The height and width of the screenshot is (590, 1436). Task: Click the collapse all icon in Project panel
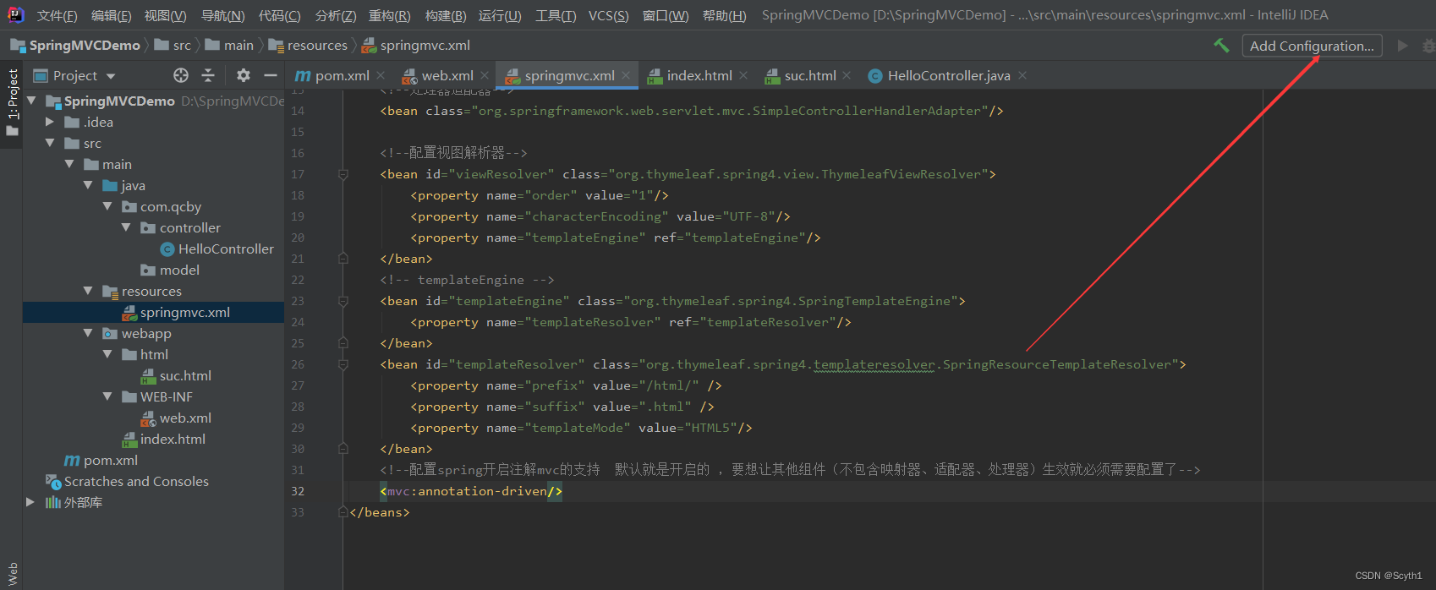pyautogui.click(x=208, y=75)
